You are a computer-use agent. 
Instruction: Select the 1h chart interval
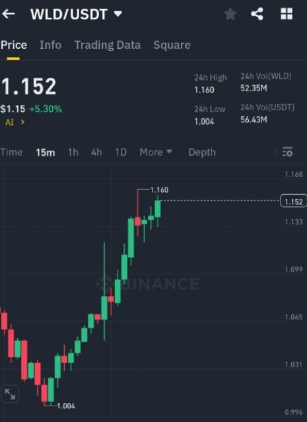tap(73, 153)
